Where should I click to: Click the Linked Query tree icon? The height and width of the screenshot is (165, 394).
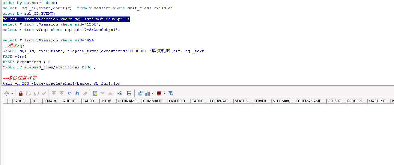(120, 93)
